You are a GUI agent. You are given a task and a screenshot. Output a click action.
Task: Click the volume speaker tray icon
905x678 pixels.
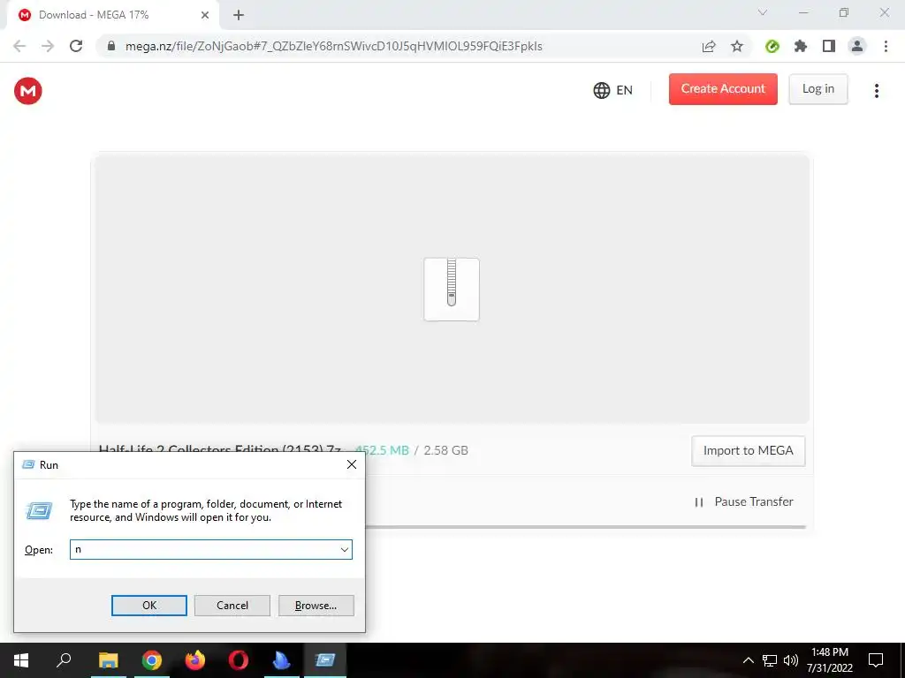point(791,660)
